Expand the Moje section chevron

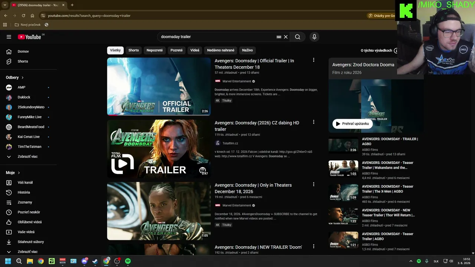pyautogui.click(x=19, y=173)
